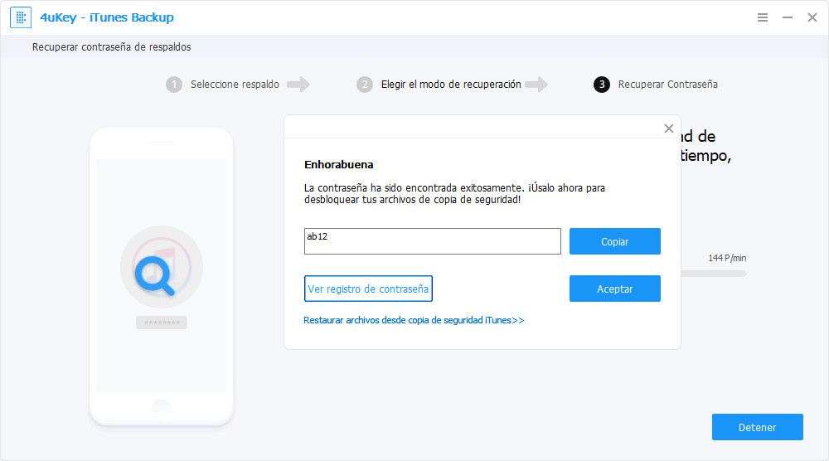This screenshot has width=829, height=461.
Task: Click the Detener button
Action: click(x=757, y=427)
